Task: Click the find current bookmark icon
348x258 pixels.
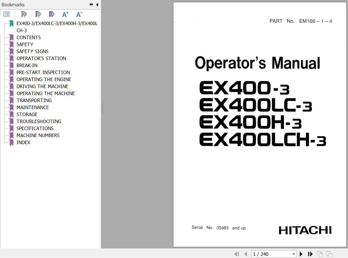Action: point(52,14)
